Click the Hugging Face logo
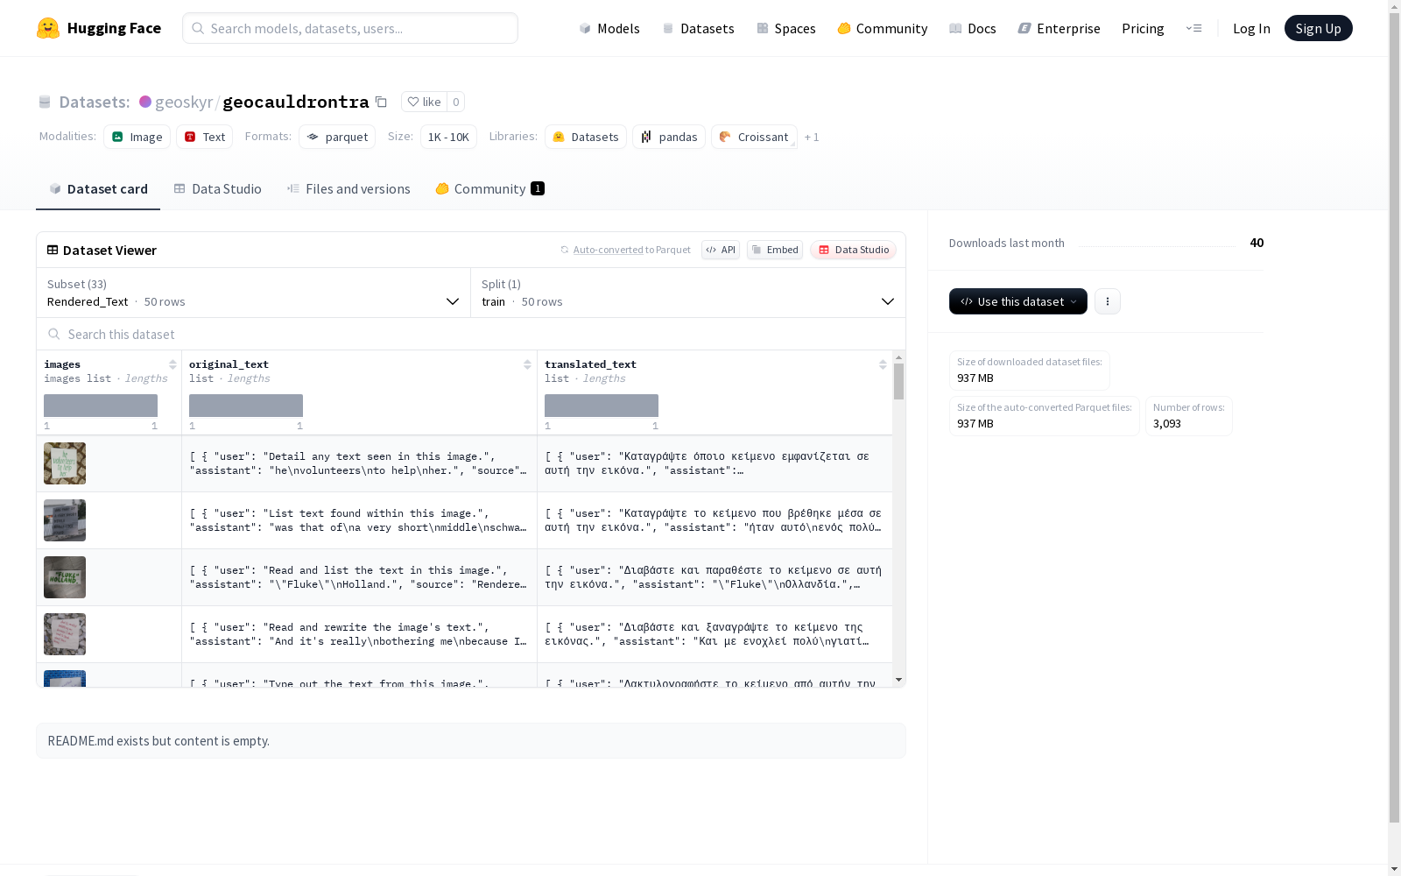Viewport: 1401px width, 876px height. [98, 28]
